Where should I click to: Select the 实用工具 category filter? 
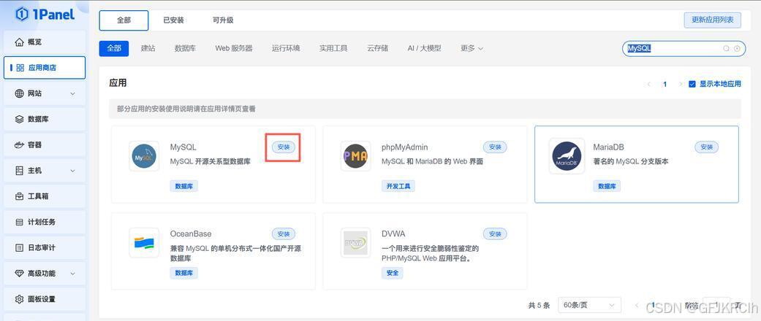coord(333,48)
